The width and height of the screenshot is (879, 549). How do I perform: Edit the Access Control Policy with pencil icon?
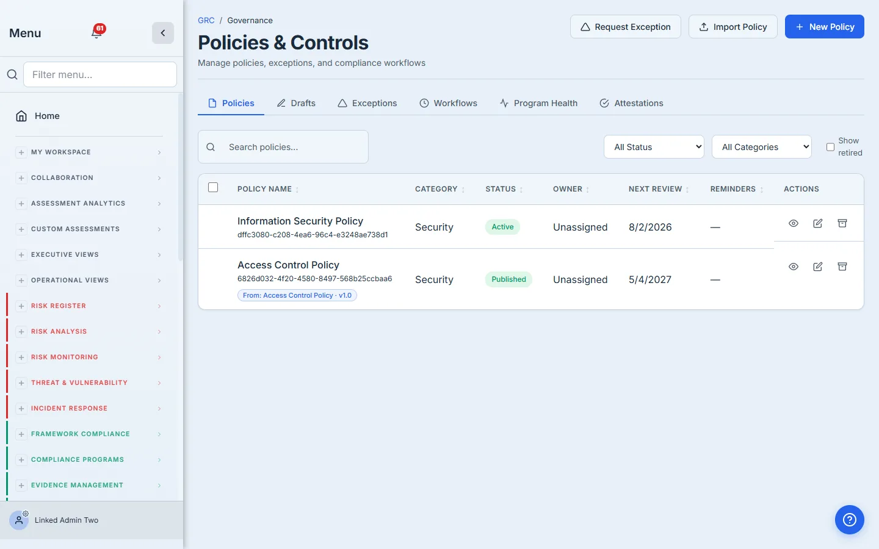(818, 267)
